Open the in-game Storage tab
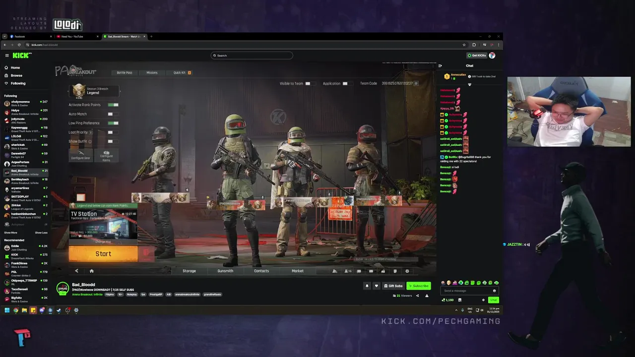The image size is (635, 357). point(189,271)
